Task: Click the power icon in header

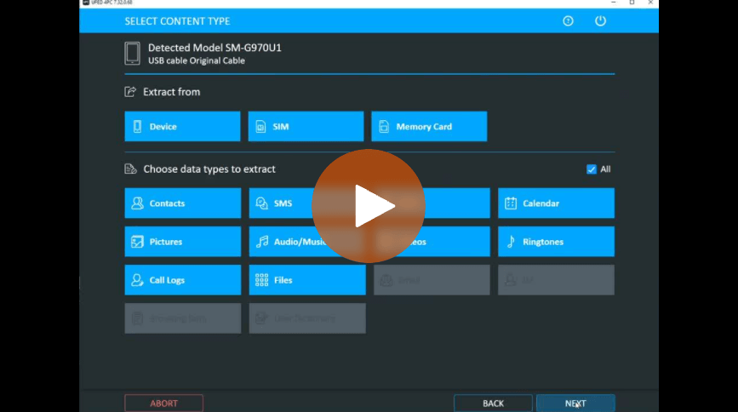Action: 600,21
